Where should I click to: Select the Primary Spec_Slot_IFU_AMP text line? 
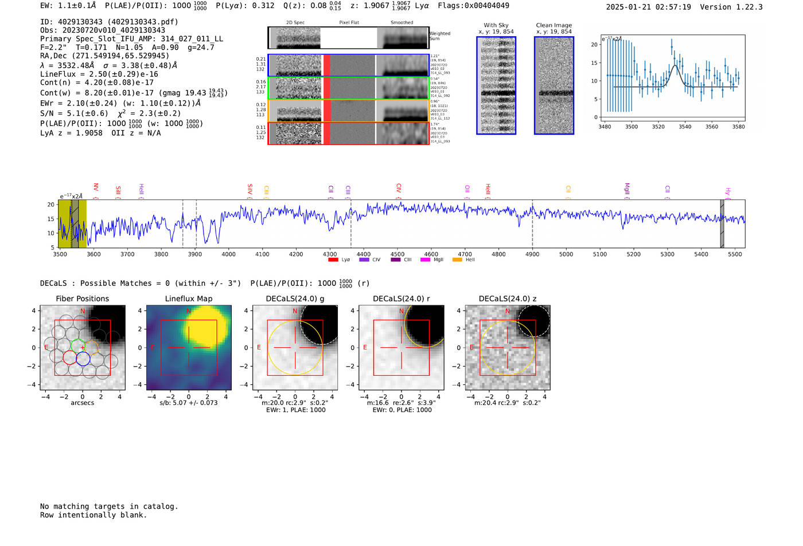pyautogui.click(x=132, y=39)
